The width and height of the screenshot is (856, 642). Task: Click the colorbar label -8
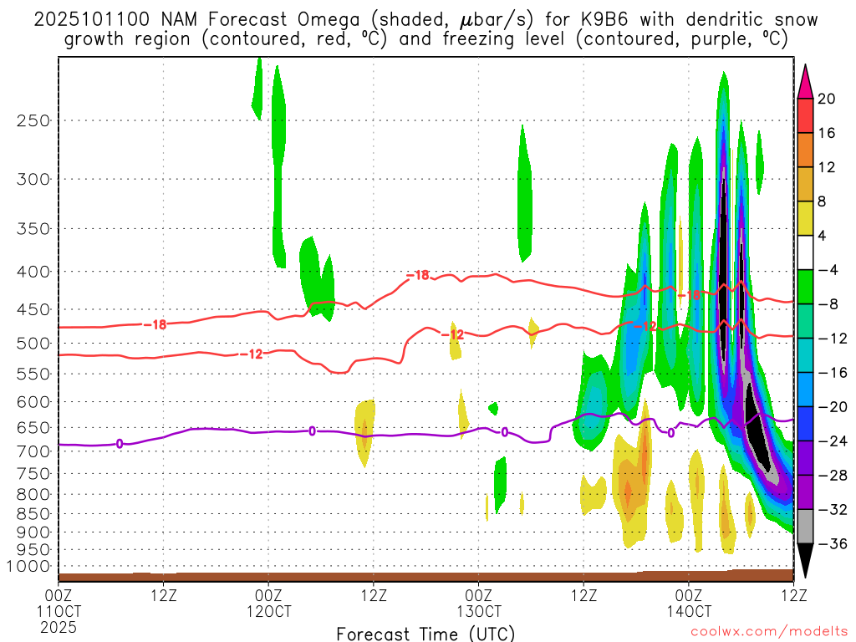[x=828, y=304]
